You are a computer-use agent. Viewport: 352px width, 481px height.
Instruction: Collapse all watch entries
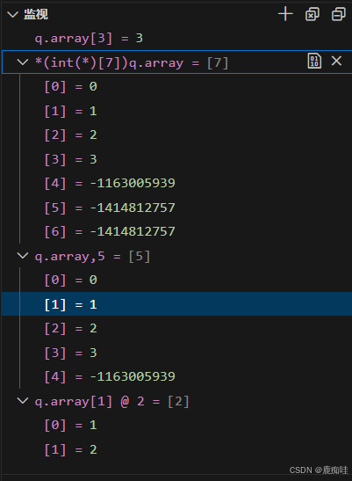[x=339, y=14]
